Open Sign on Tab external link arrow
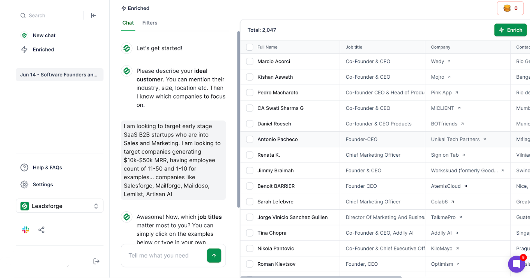 coord(464,155)
